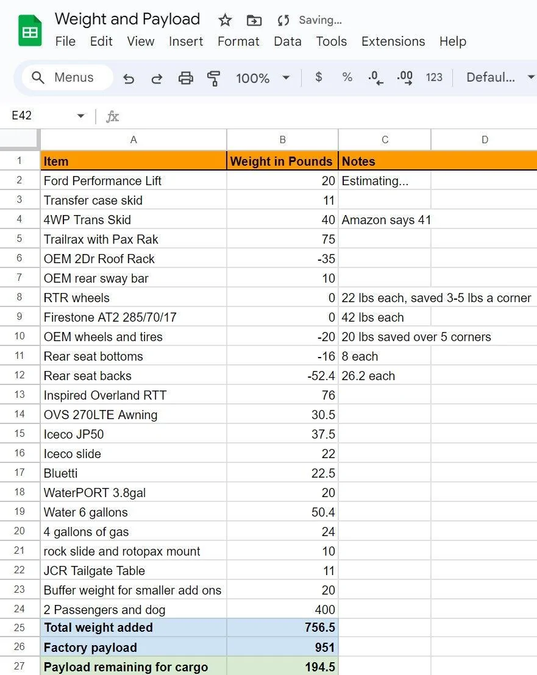The image size is (537, 675).
Task: Select the Firestone AT2 285/70/17 cell
Action: tap(133, 317)
